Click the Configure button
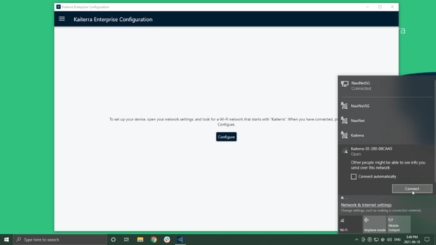The width and height of the screenshot is (436, 245). point(226,137)
